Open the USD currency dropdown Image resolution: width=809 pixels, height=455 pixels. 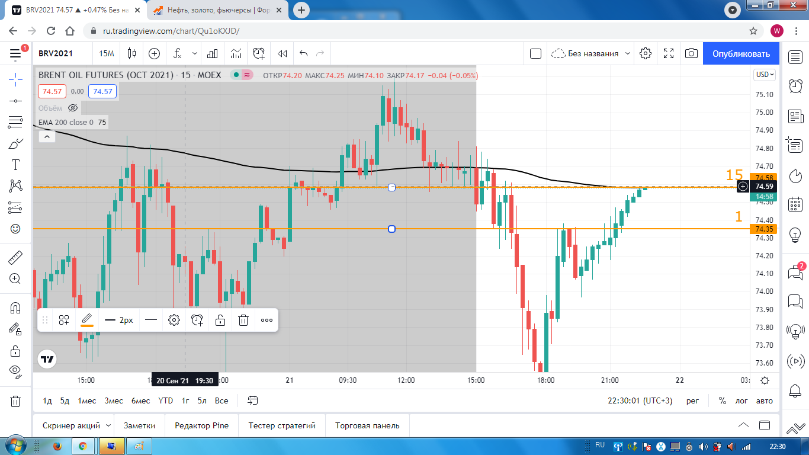coord(763,75)
